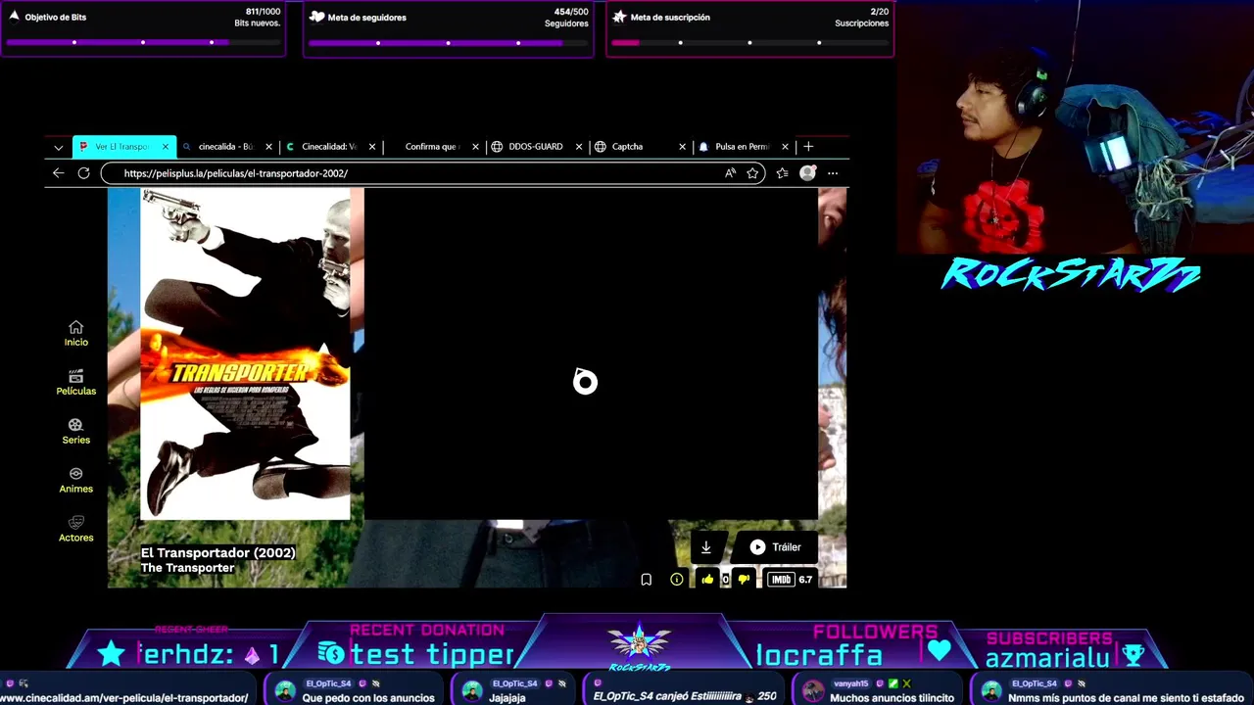1254x705 pixels.
Task: Click the Meta de seguidores progress bar
Action: tap(449, 42)
